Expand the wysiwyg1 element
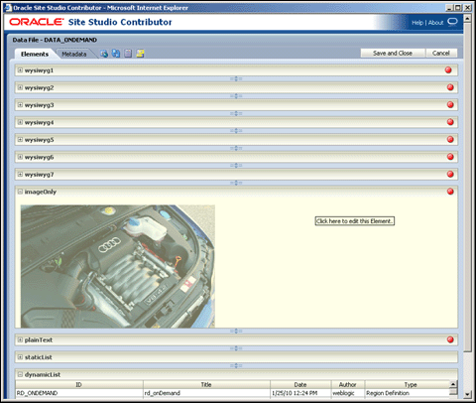This screenshot has height=403, width=476. point(20,70)
